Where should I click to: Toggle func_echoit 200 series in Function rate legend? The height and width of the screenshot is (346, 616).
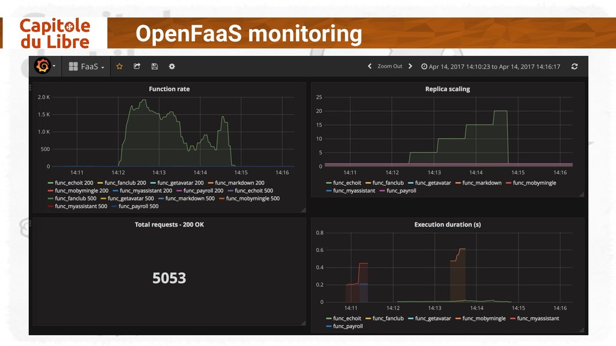click(x=74, y=183)
